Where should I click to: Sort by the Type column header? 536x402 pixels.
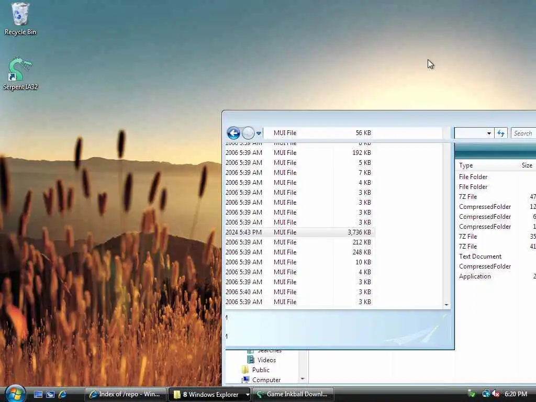[x=466, y=165]
